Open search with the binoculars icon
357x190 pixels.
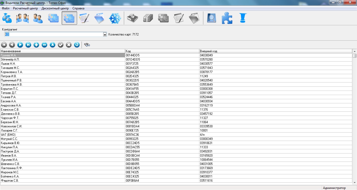pyautogui.click(x=87, y=45)
